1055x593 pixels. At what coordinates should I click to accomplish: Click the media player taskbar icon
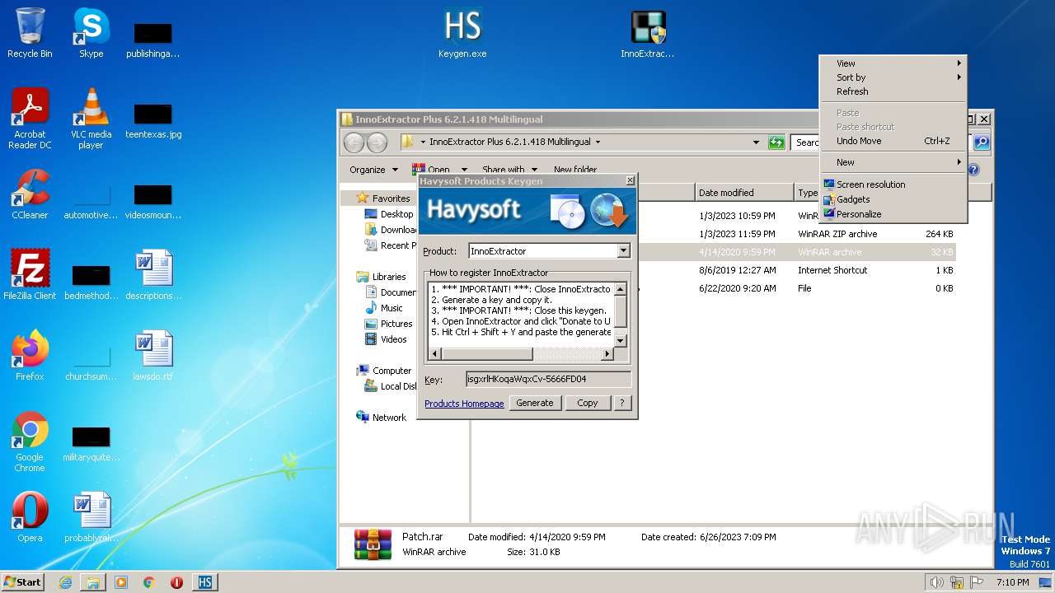coord(121,582)
